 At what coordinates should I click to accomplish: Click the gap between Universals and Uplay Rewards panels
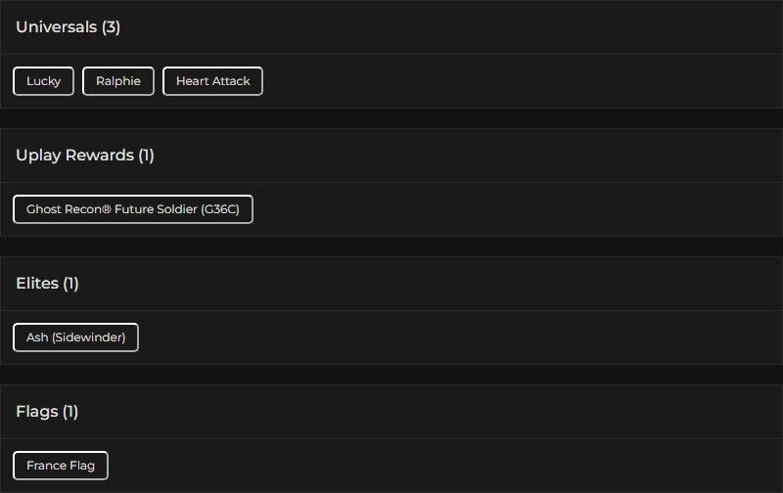click(x=391, y=118)
